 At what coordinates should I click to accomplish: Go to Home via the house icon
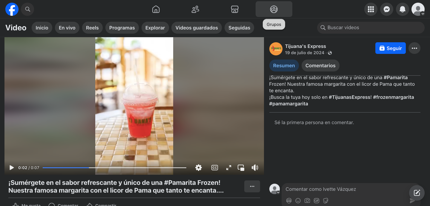click(156, 9)
